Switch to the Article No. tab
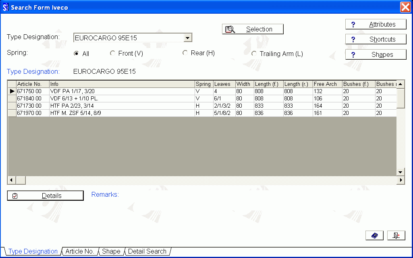Screen dimensions: 413x258 (x=80, y=252)
